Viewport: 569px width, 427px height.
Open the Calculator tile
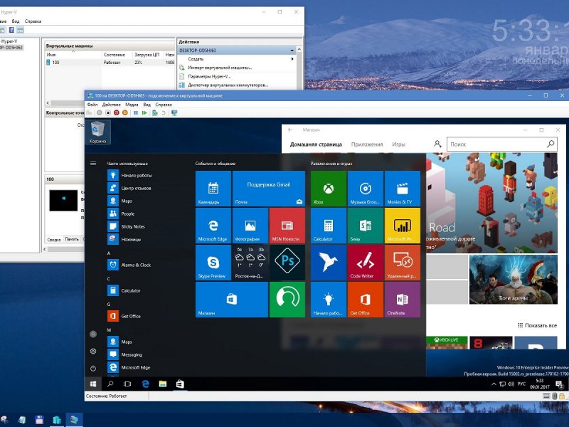pos(329,226)
